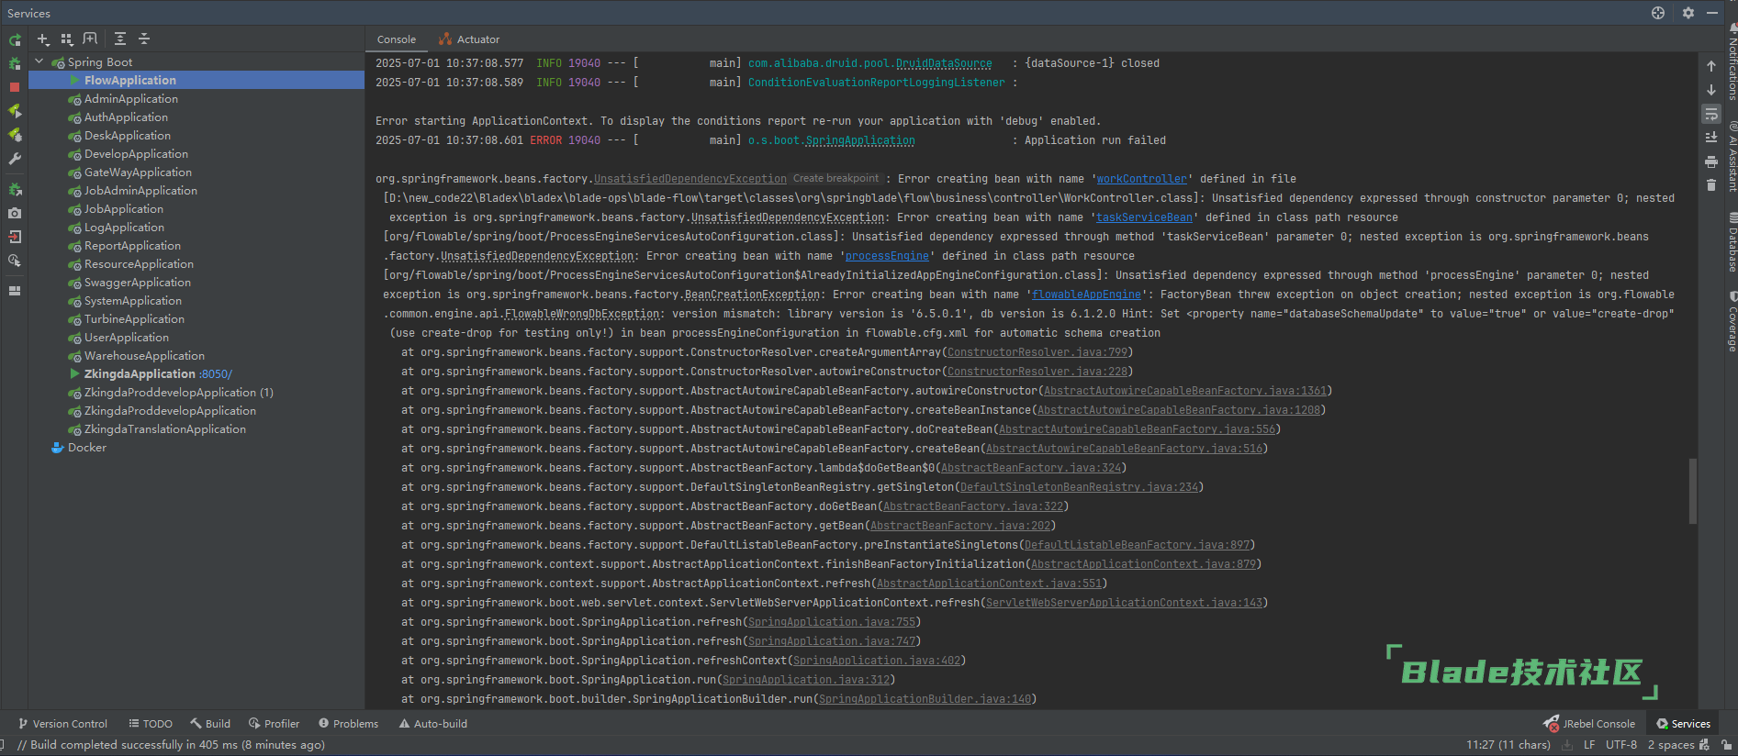
Task: Open the TODO tool window
Action: click(x=151, y=724)
